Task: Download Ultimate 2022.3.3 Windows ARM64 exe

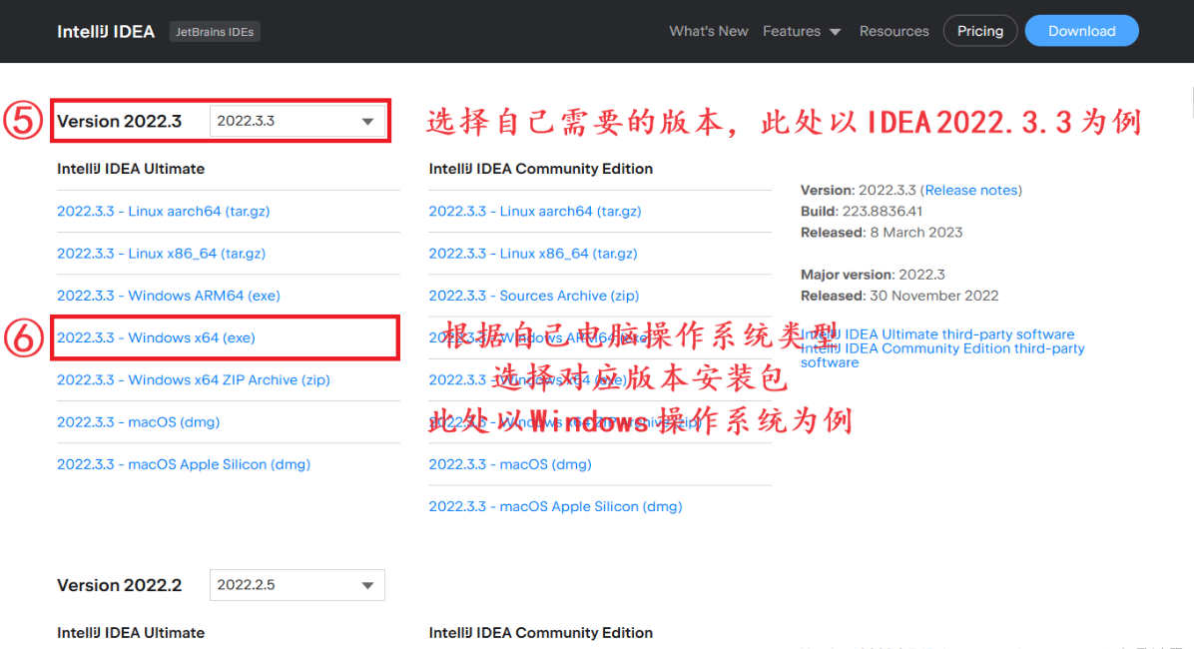Action: (x=168, y=296)
